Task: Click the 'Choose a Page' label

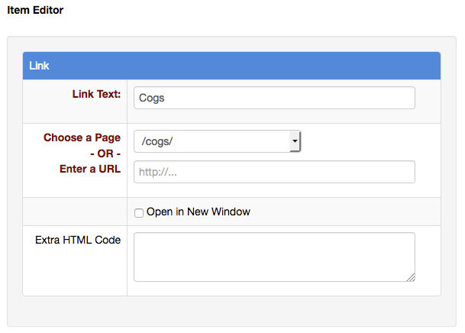Action: 82,137
